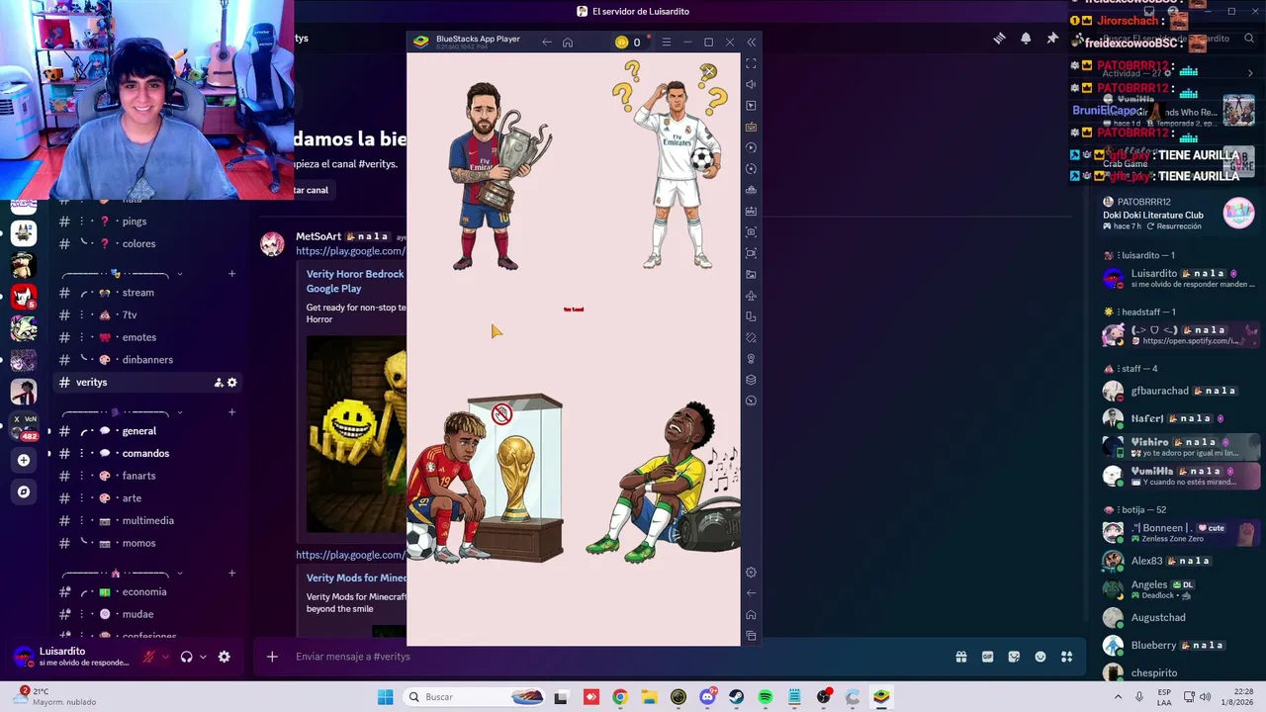1266x712 pixels.
Task: Set BlueStacks location
Action: point(751,359)
